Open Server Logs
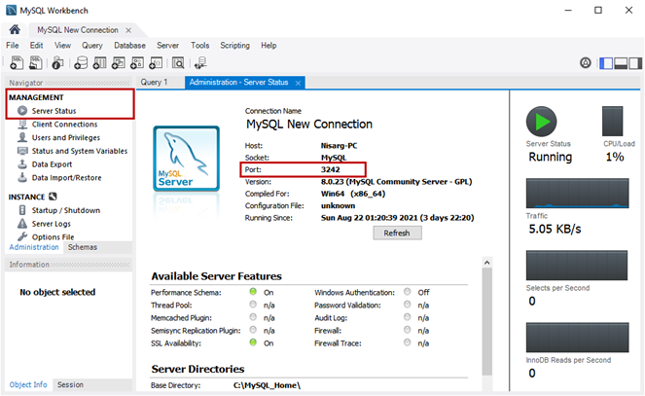645x396 pixels. [x=52, y=224]
